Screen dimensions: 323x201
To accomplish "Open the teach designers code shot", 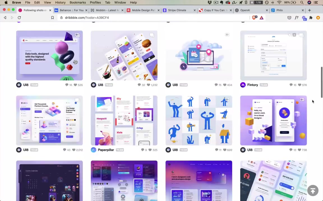I will 199,181.
